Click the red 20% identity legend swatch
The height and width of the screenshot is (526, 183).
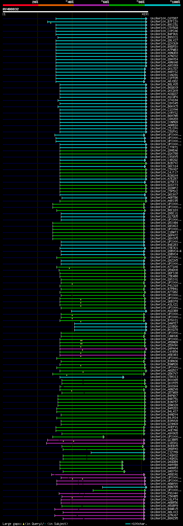tap(20, 5)
